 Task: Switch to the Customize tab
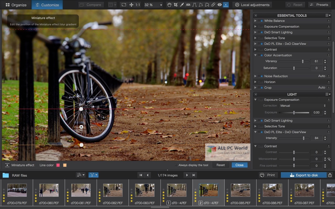tap(47, 5)
